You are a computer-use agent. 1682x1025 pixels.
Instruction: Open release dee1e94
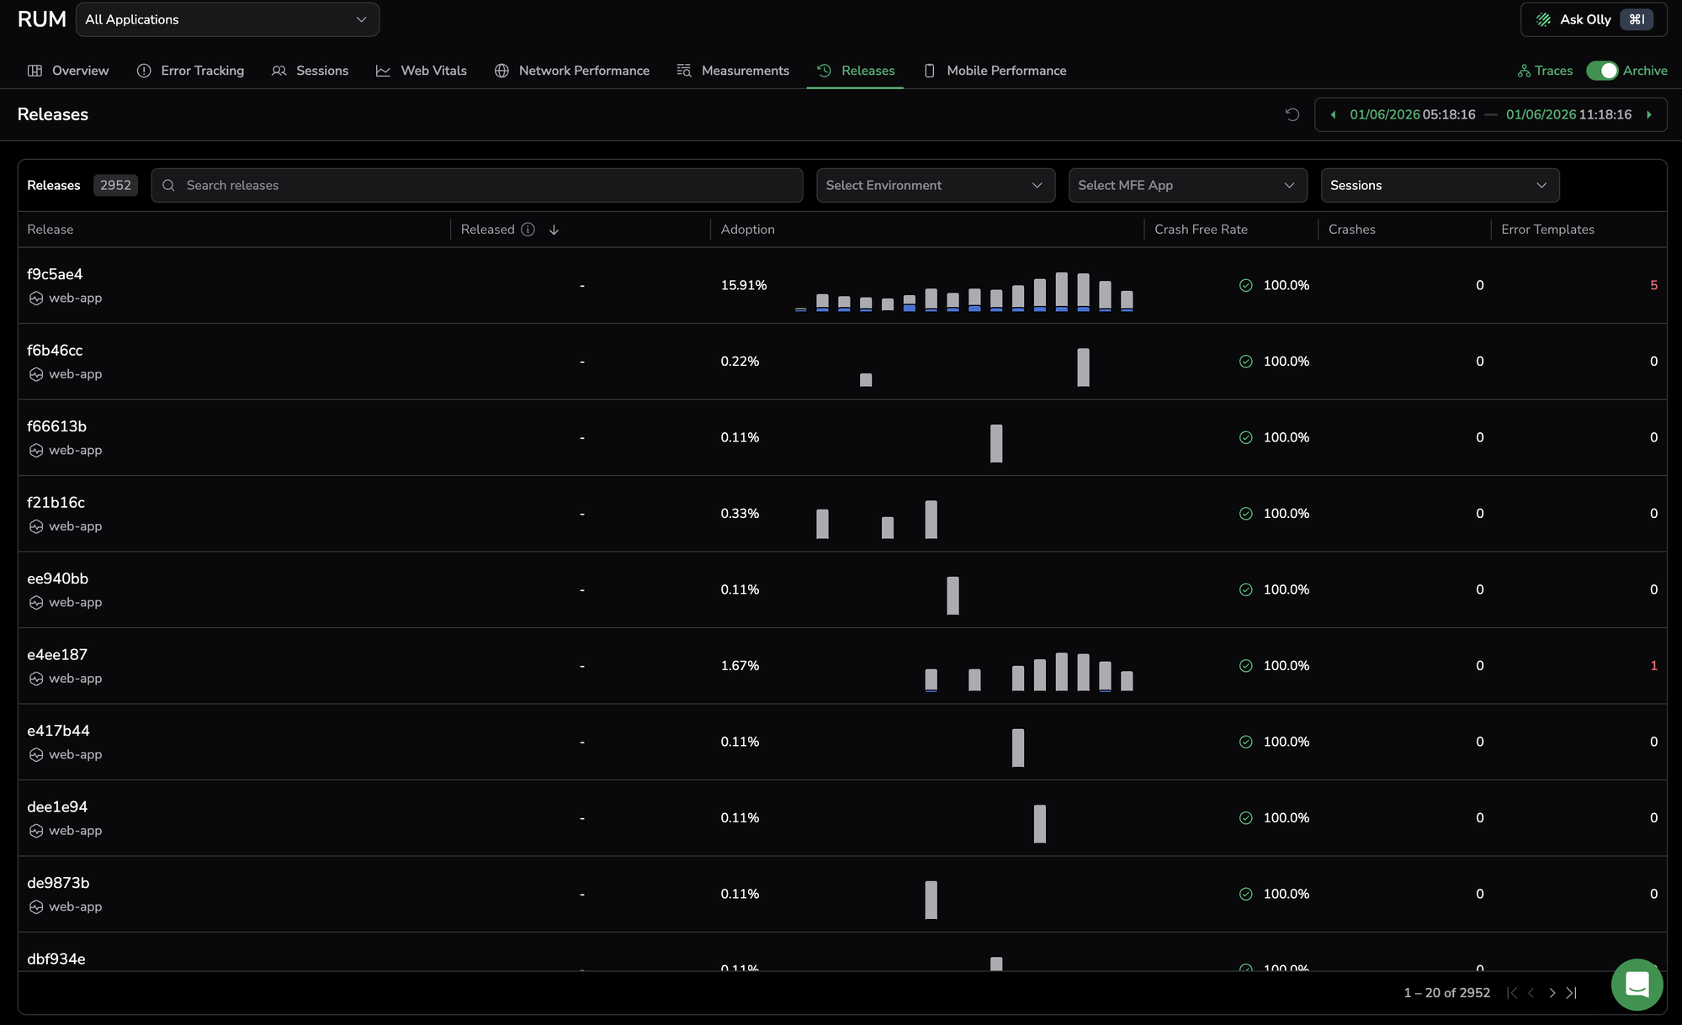(57, 807)
